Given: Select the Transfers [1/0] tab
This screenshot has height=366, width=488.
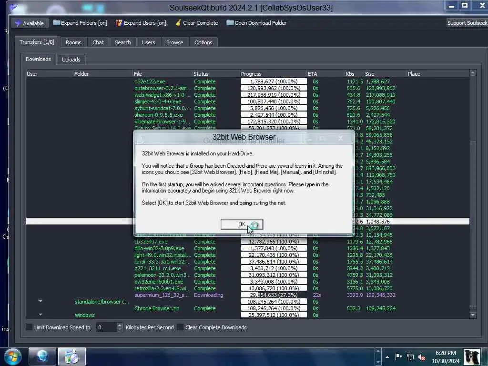Looking at the screenshot, I should pyautogui.click(x=37, y=42).
